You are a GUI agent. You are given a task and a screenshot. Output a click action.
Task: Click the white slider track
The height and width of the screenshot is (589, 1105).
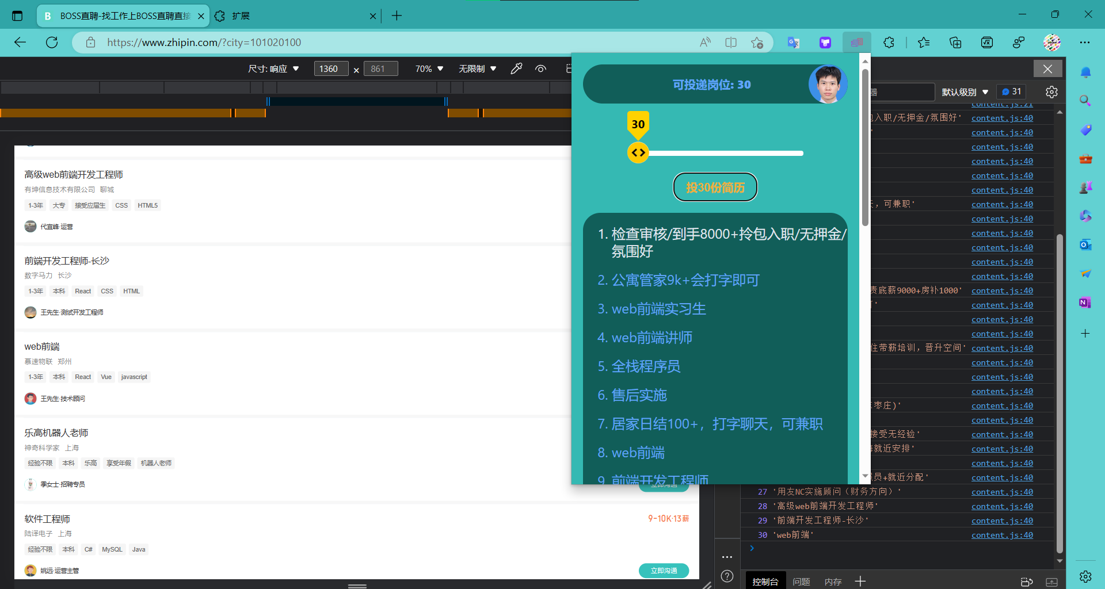725,153
